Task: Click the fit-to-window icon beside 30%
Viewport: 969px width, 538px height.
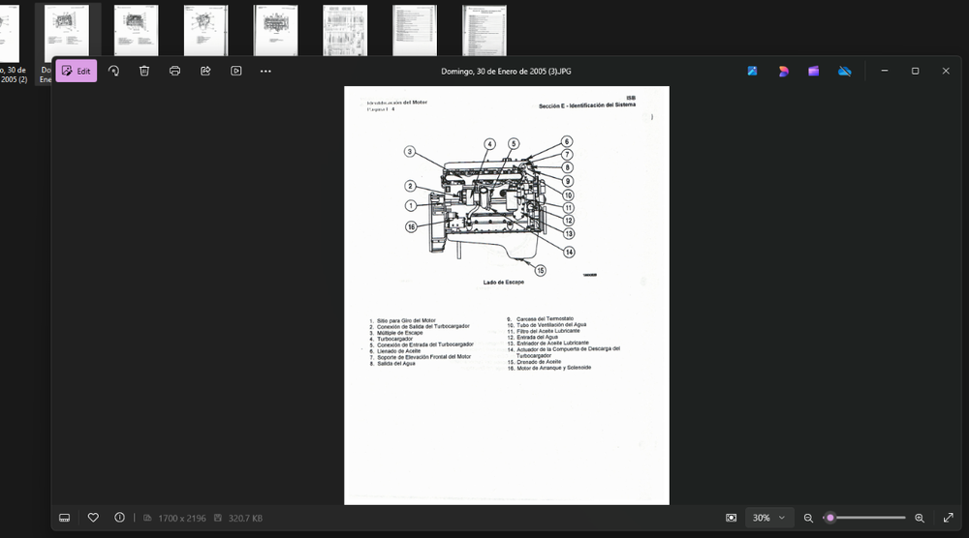Action: coord(731,518)
